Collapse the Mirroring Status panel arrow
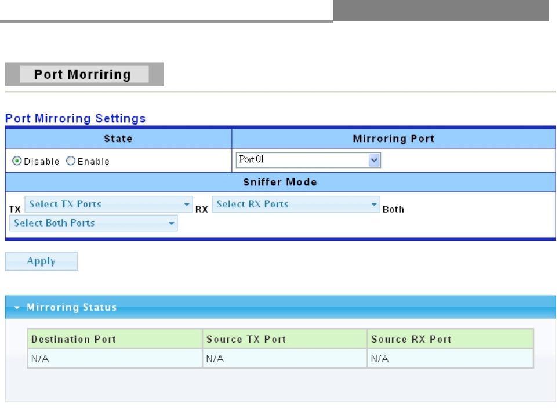 pyautogui.click(x=17, y=308)
